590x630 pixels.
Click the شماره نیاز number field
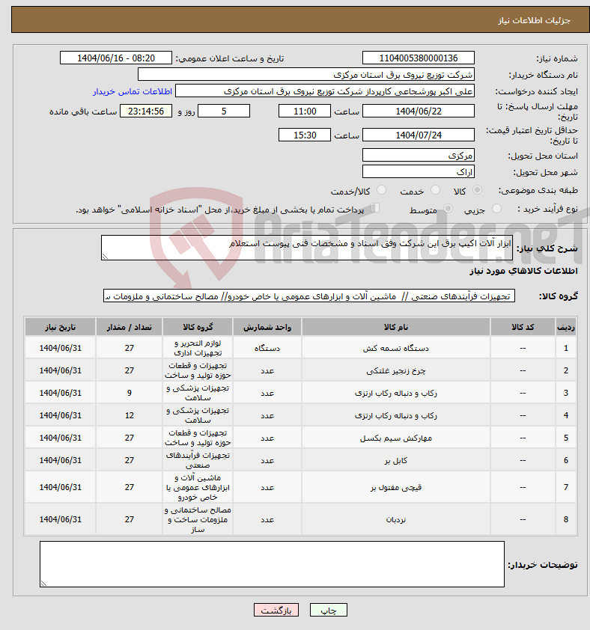coord(419,58)
